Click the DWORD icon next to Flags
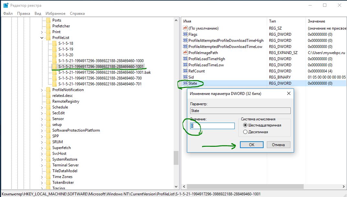Screen dimensions: 347x197 [x=185, y=34]
